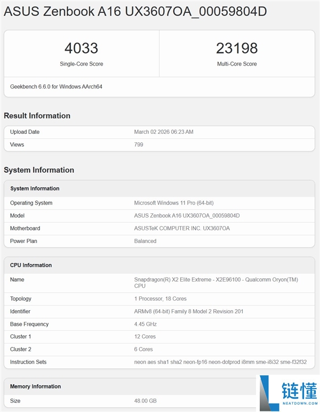The width and height of the screenshot is (320, 412).
Task: Click the ASUS Zenbook A16 page title
Action: 135,12
